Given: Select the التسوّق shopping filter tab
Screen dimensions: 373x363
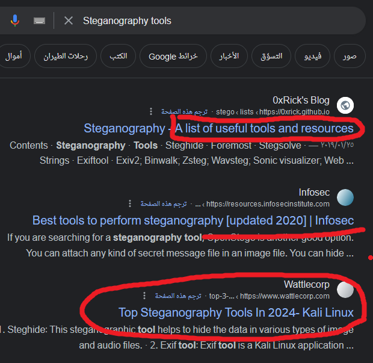Looking at the screenshot, I should coord(271,56).
